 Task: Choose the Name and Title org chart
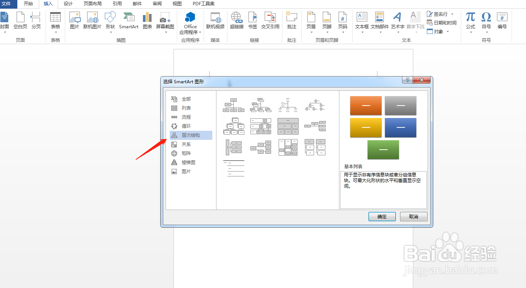(261, 105)
